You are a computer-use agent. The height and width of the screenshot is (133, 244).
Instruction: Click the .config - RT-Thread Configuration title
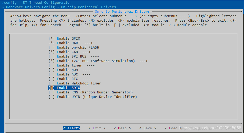[x=37, y=2]
